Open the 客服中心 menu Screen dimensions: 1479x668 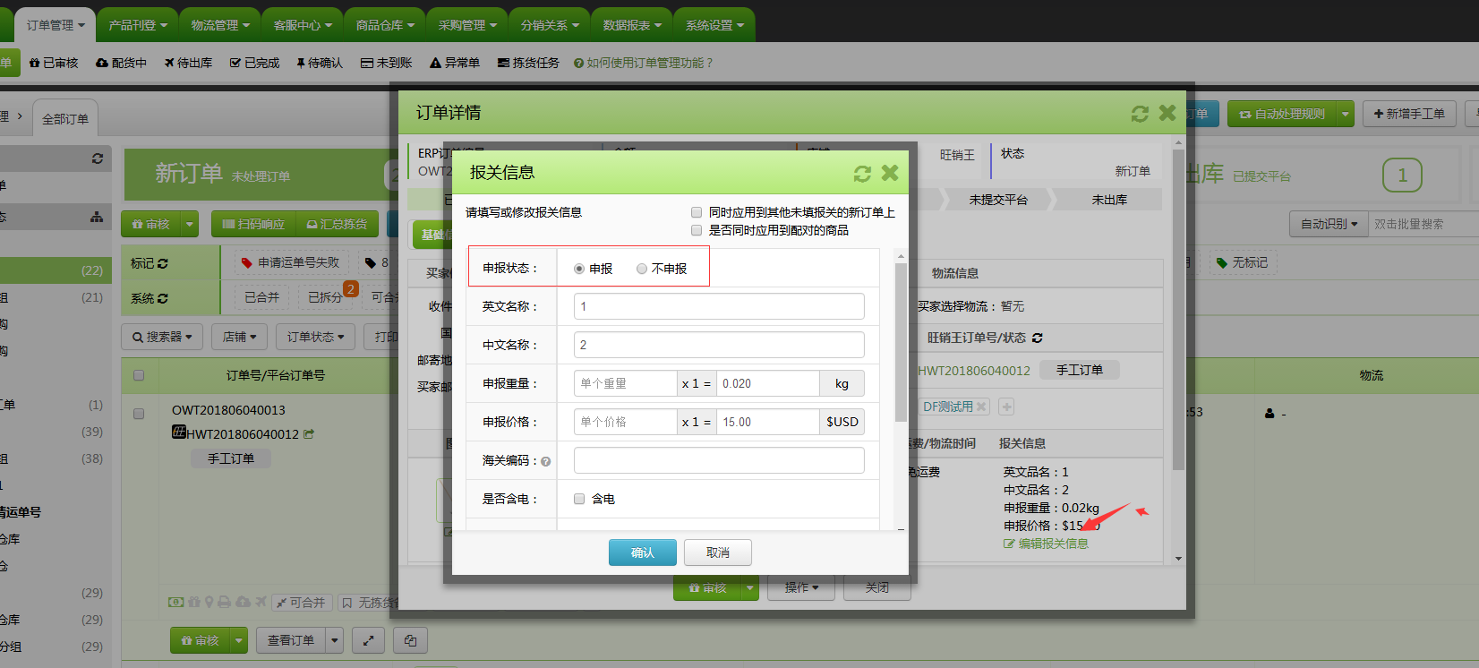303,25
